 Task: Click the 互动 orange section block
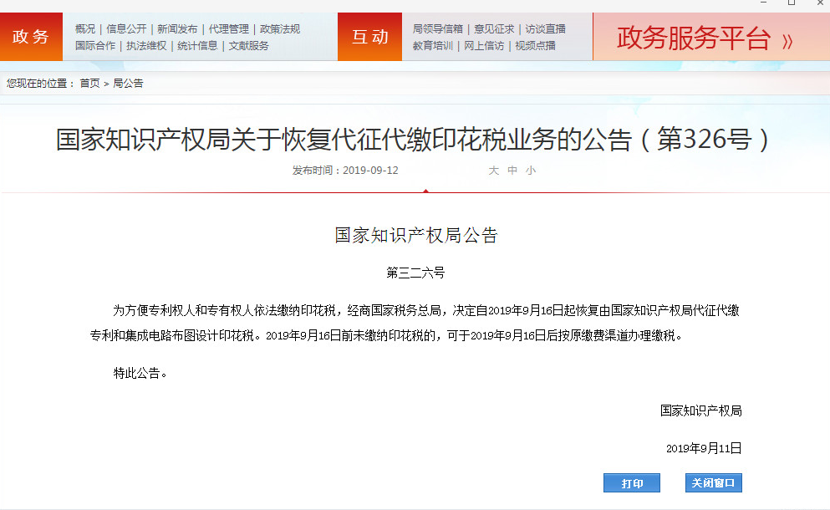(x=369, y=37)
